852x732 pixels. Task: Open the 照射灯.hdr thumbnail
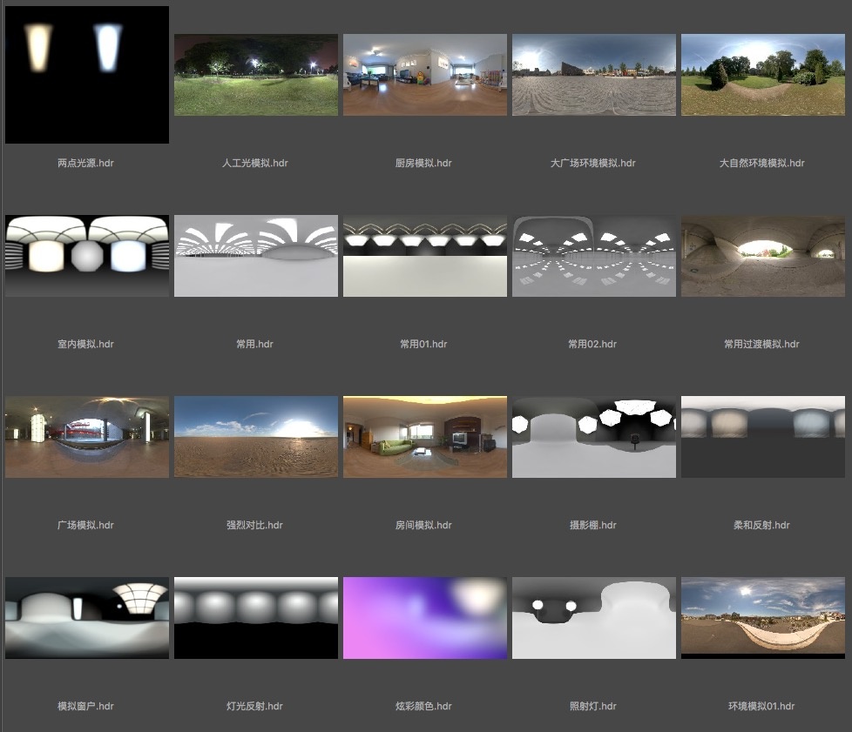coord(594,618)
